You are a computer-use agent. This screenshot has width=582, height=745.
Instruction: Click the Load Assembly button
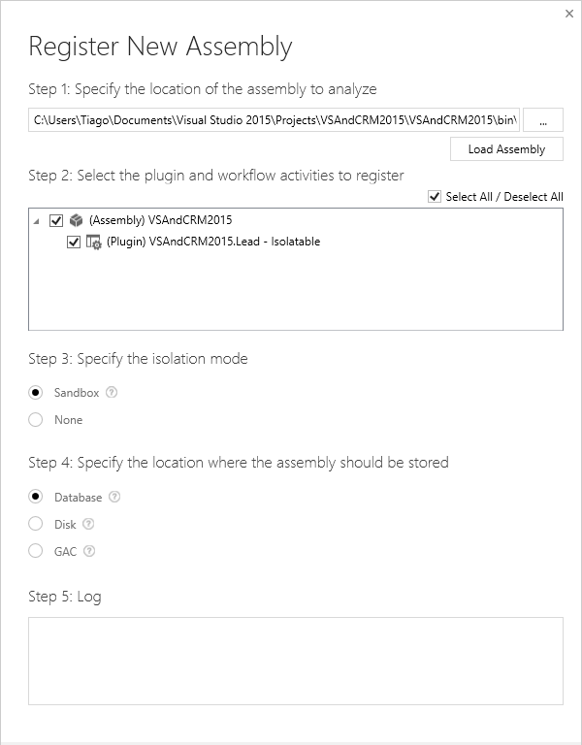click(506, 149)
